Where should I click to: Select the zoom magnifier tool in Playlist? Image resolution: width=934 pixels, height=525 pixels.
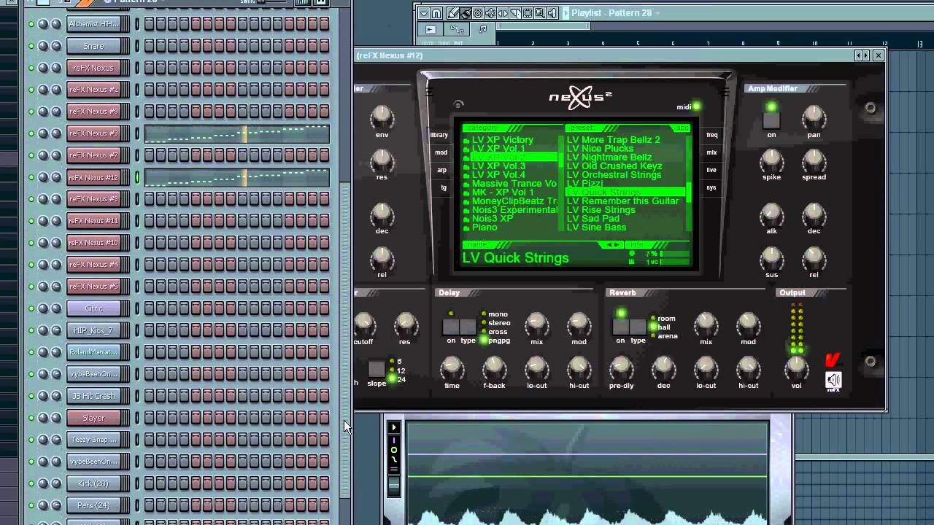(540, 13)
